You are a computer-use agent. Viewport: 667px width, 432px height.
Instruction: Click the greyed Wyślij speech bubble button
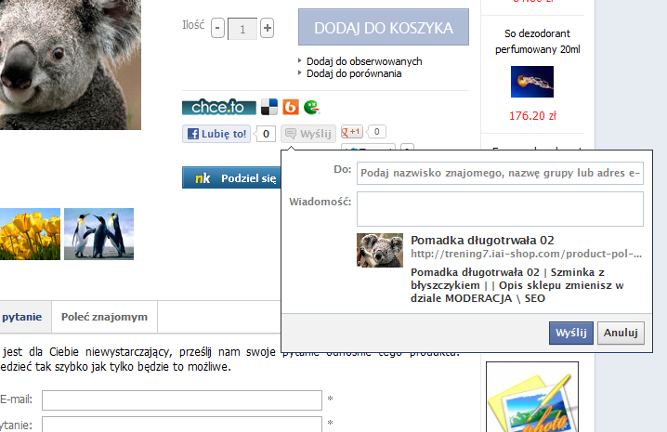point(307,134)
